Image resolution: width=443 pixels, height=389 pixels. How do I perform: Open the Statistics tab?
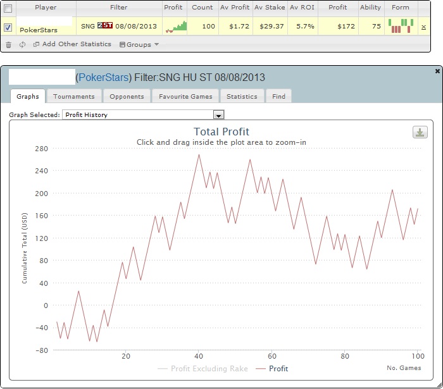pos(242,96)
